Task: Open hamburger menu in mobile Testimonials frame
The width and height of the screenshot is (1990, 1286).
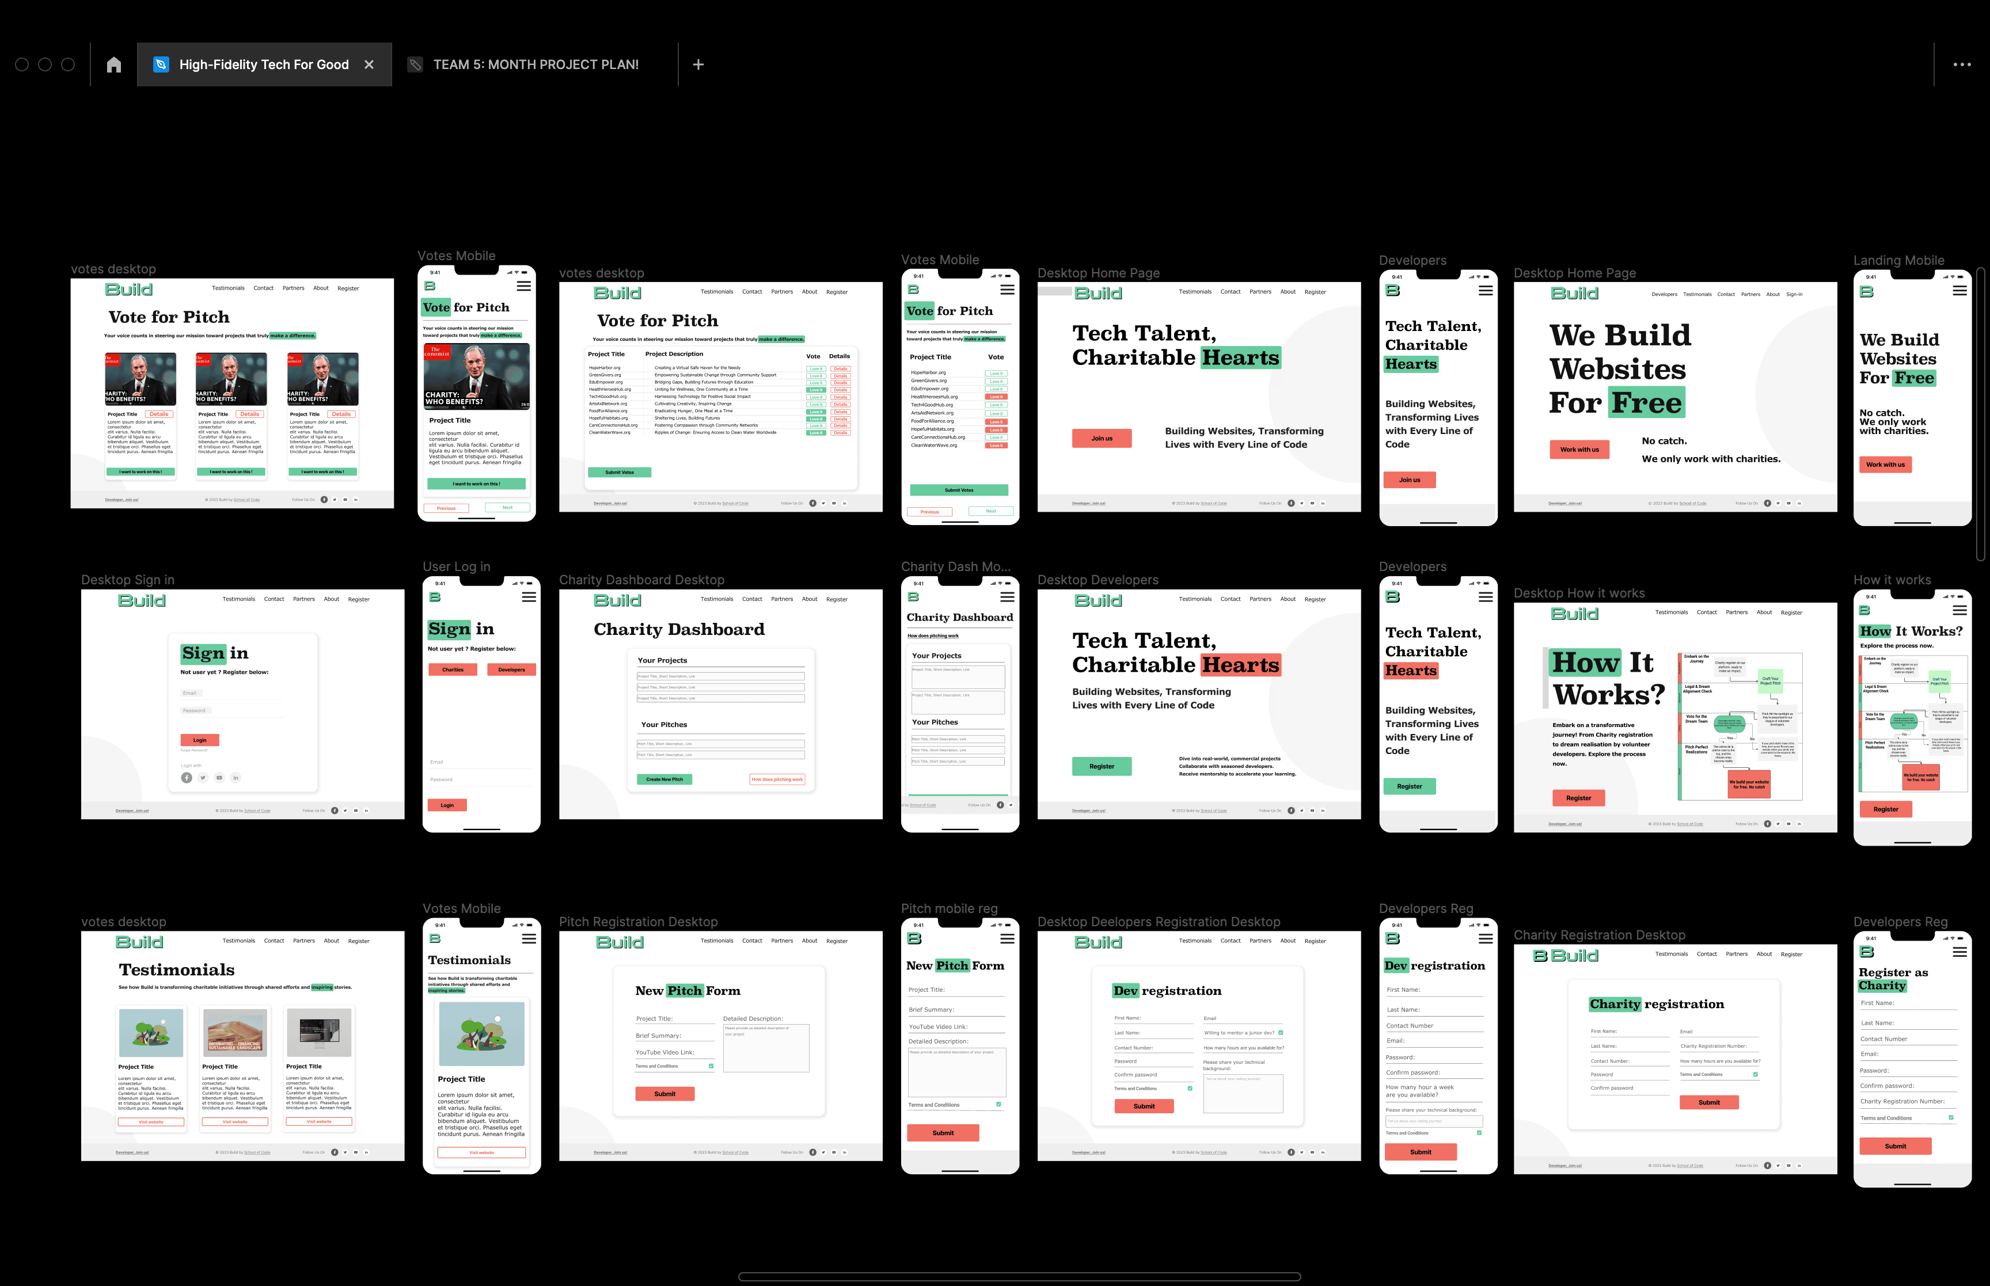Action: 529,939
